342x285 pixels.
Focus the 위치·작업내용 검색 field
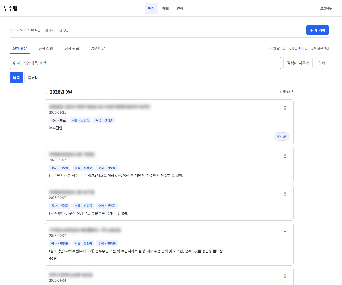[x=145, y=63]
